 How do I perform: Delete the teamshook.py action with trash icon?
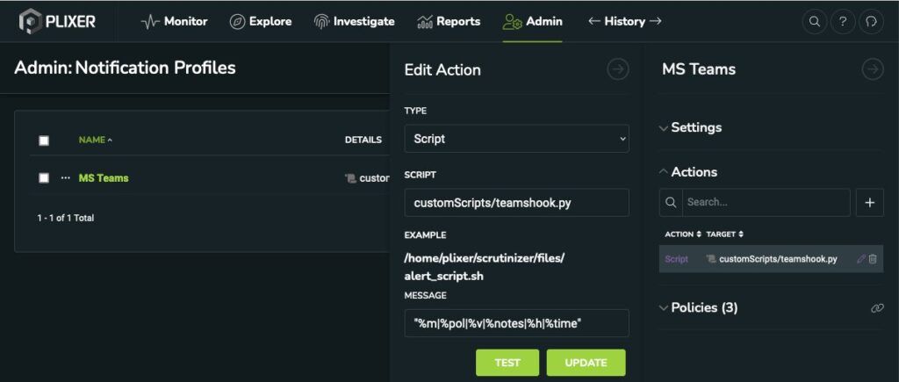tap(873, 259)
